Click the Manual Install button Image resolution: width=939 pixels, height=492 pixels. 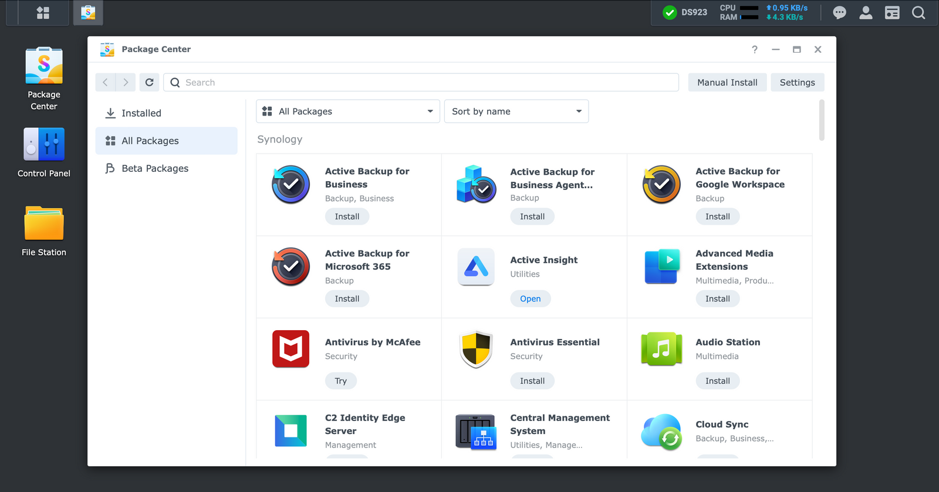(727, 83)
